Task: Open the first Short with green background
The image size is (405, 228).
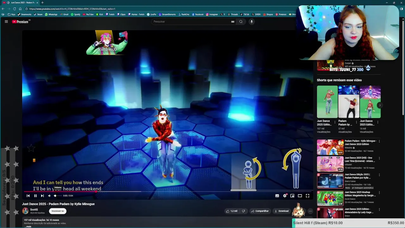Action: [327, 102]
